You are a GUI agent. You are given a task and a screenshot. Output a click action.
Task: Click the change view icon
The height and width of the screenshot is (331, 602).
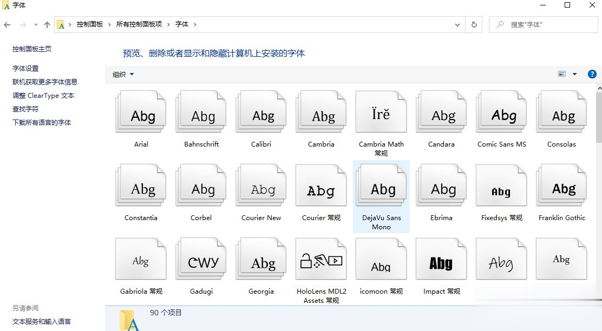coord(562,74)
